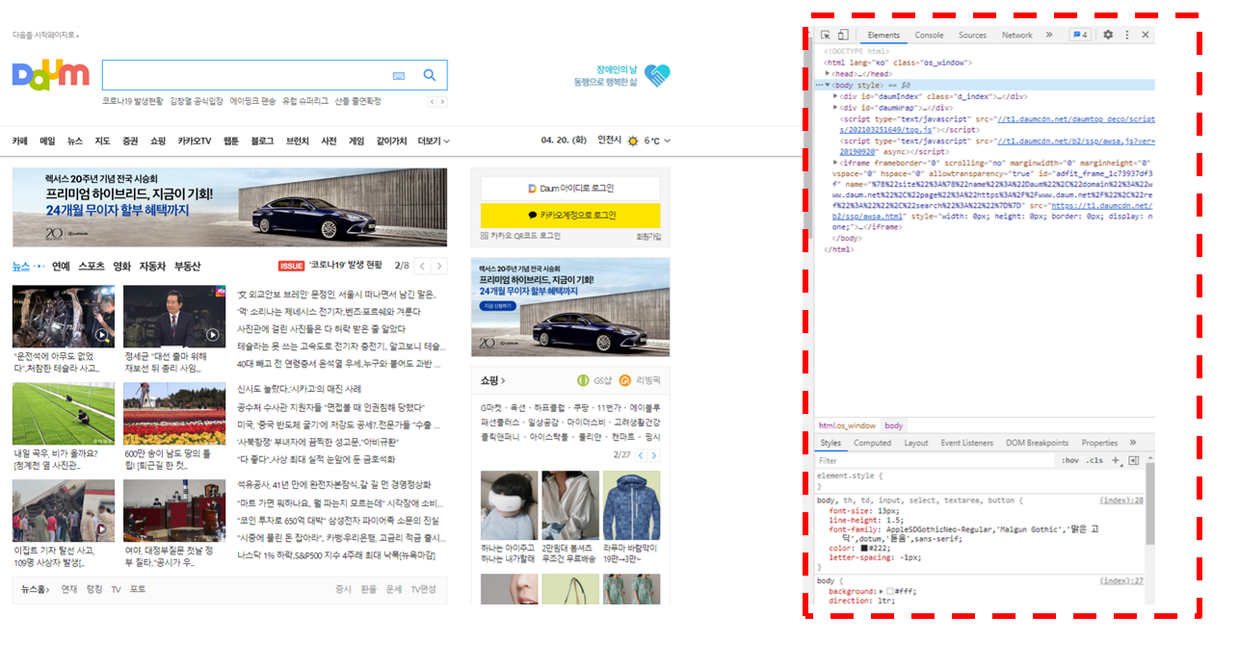Open the (index):27 source link
Image resolution: width=1238 pixels, height=667 pixels.
pyautogui.click(x=1121, y=580)
